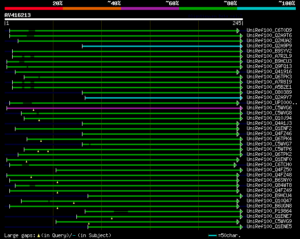Choose the UniRef100_B9HCU4 hit
Viewport: 300px width, 239px height.
(269, 196)
